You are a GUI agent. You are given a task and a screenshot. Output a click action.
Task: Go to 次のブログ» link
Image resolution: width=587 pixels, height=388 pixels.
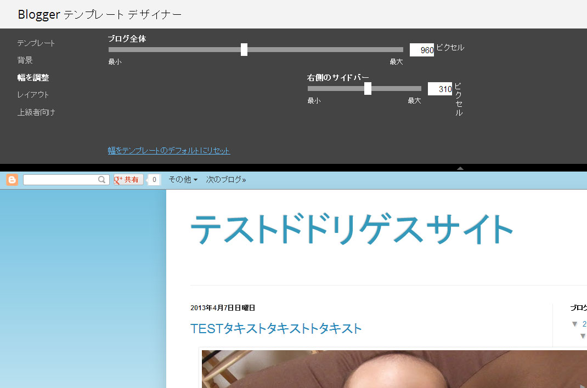tap(225, 180)
